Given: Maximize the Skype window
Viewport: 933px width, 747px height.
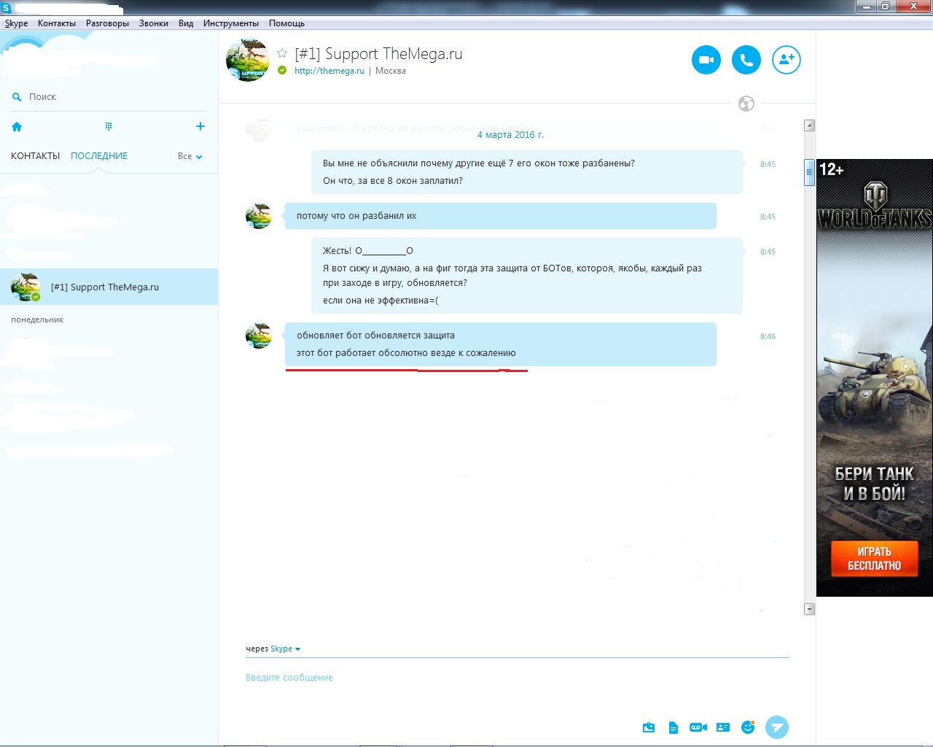Looking at the screenshot, I should click(885, 7).
